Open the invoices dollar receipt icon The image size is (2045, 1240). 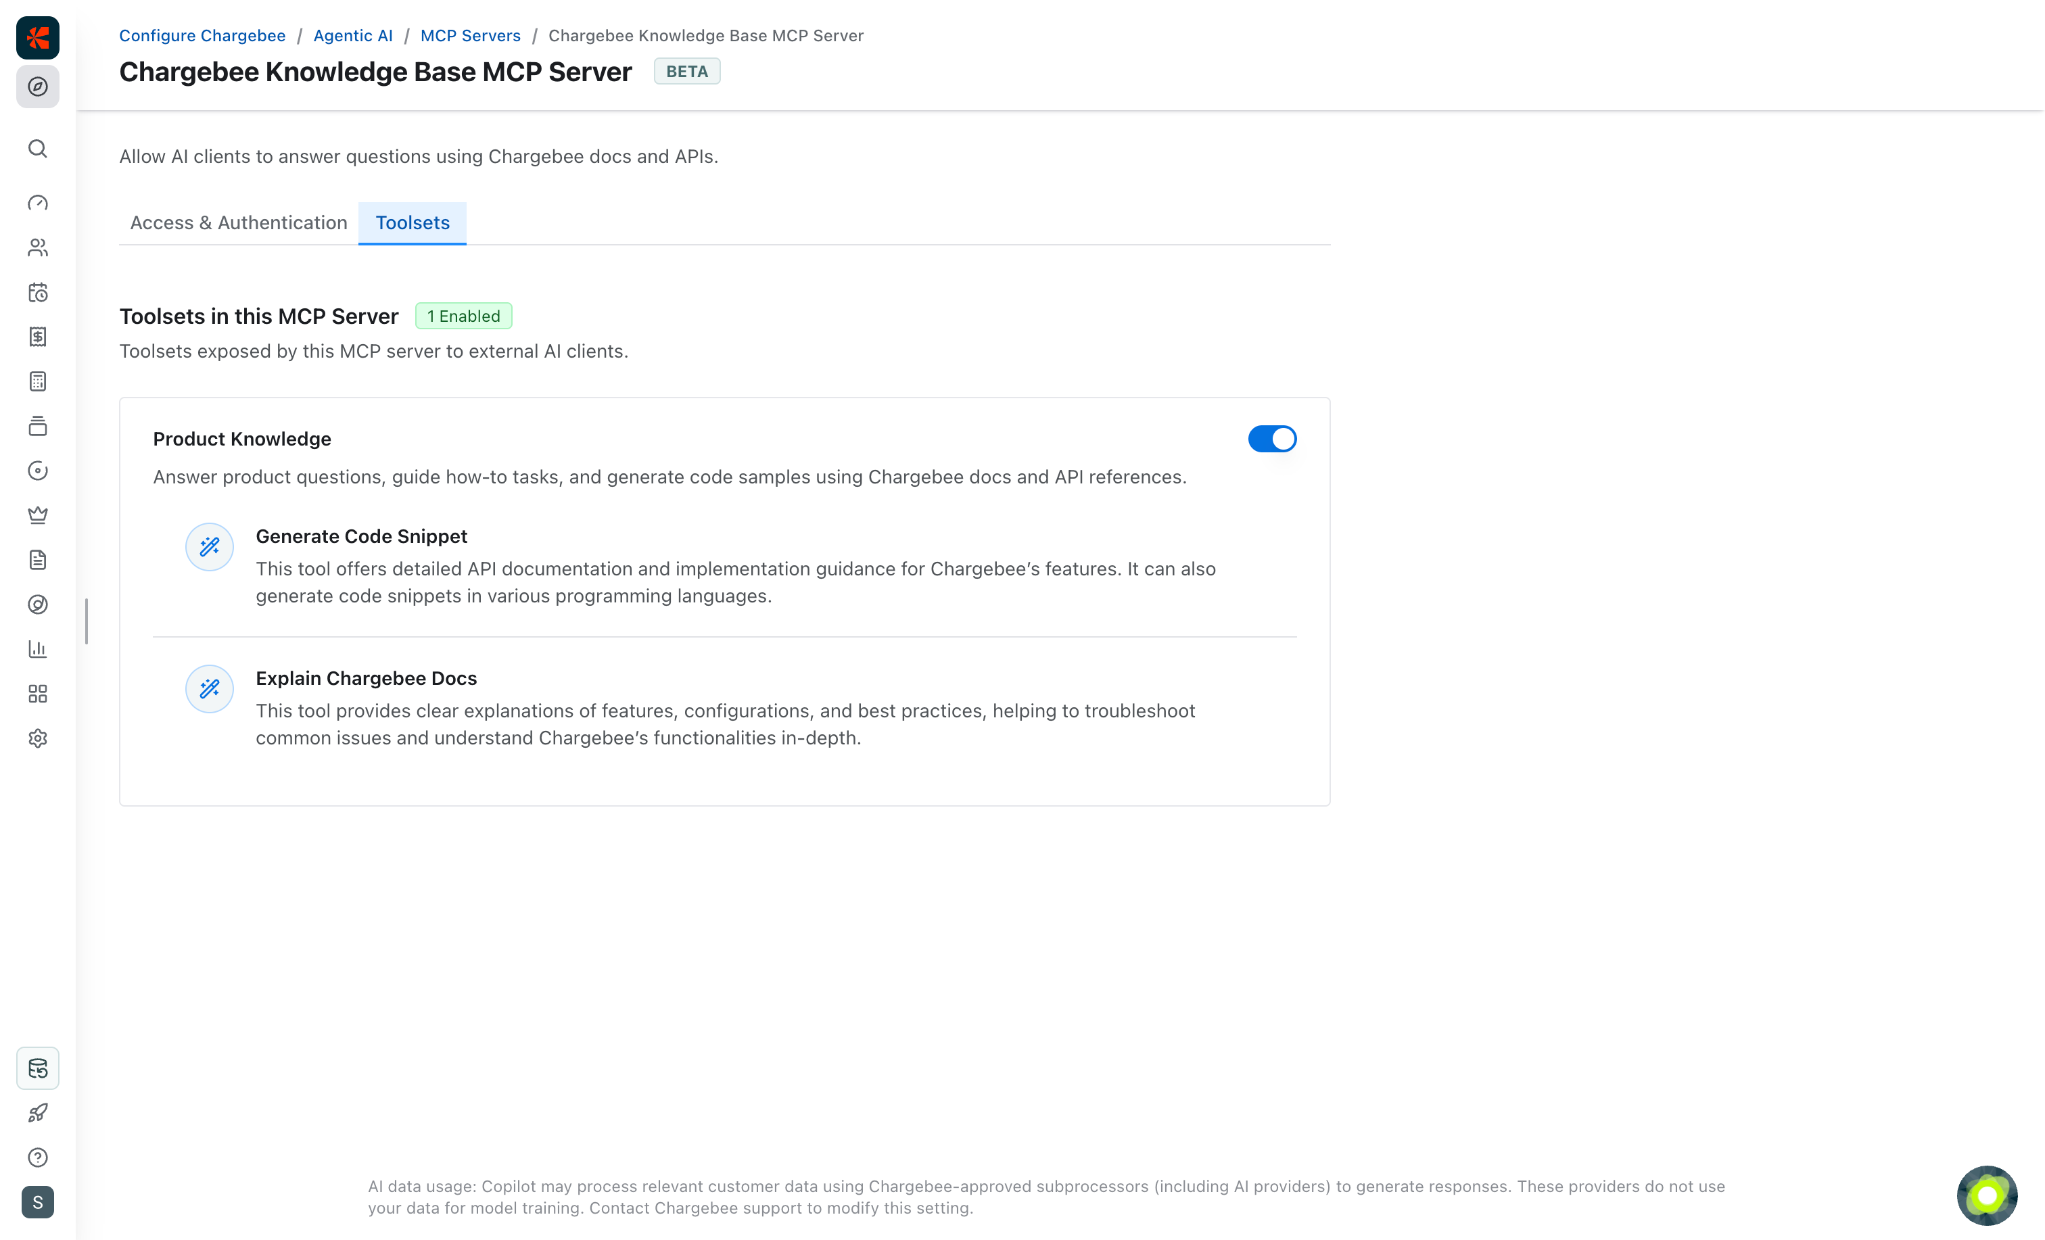pos(37,337)
